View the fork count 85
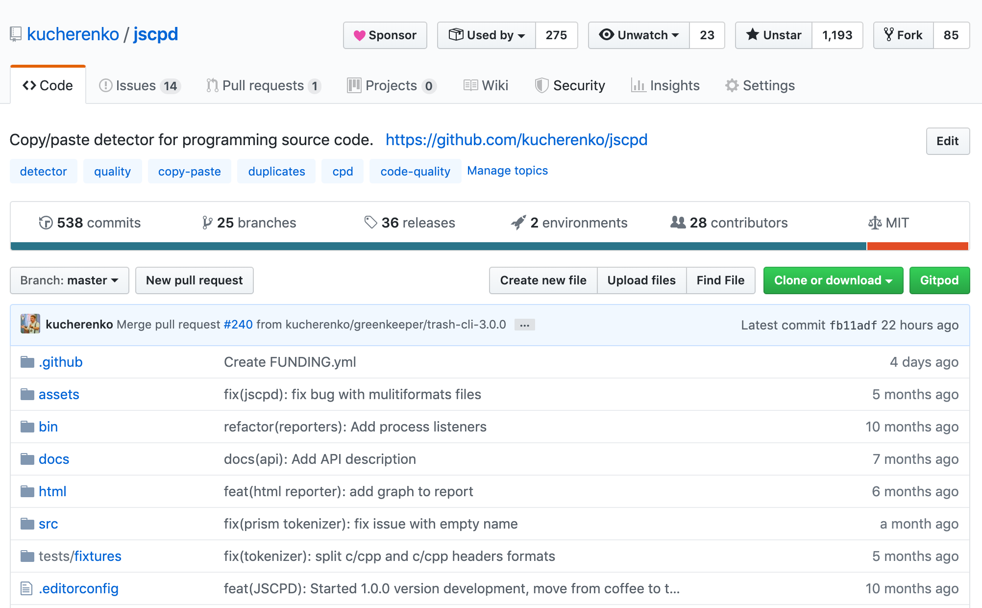This screenshot has height=608, width=982. tap(951, 35)
